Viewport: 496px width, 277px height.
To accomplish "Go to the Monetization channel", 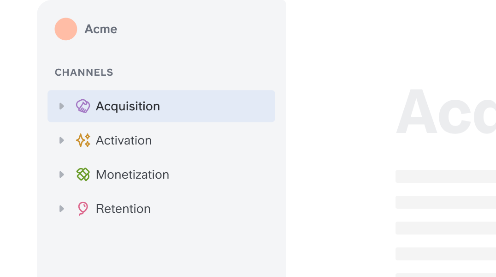I will click(132, 175).
